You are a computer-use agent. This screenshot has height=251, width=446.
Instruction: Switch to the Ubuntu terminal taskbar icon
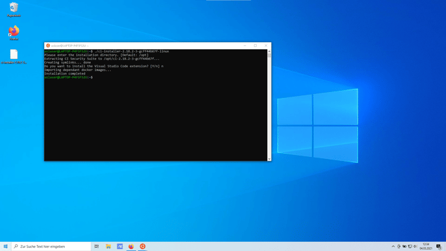[143, 246]
